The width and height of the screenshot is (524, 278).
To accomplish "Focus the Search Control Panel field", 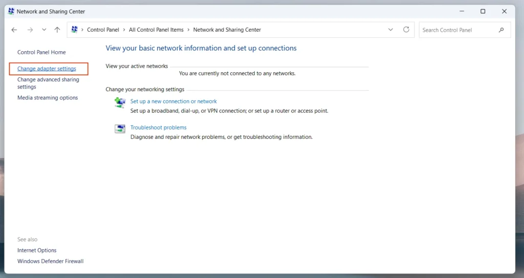I will 465,30.
